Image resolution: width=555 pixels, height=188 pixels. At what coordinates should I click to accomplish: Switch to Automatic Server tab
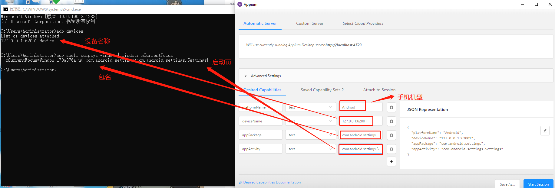point(260,23)
